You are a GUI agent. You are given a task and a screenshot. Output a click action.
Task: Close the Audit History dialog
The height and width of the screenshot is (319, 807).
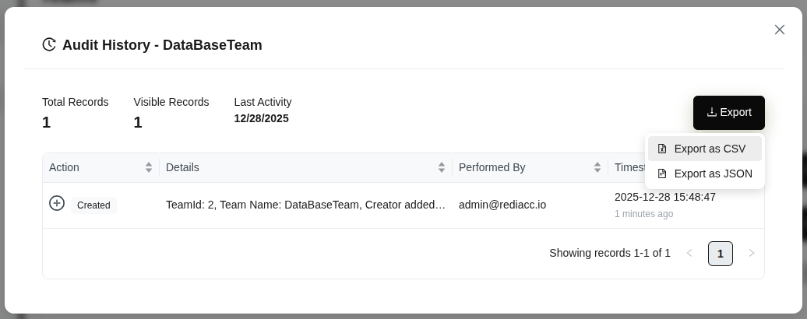click(780, 30)
